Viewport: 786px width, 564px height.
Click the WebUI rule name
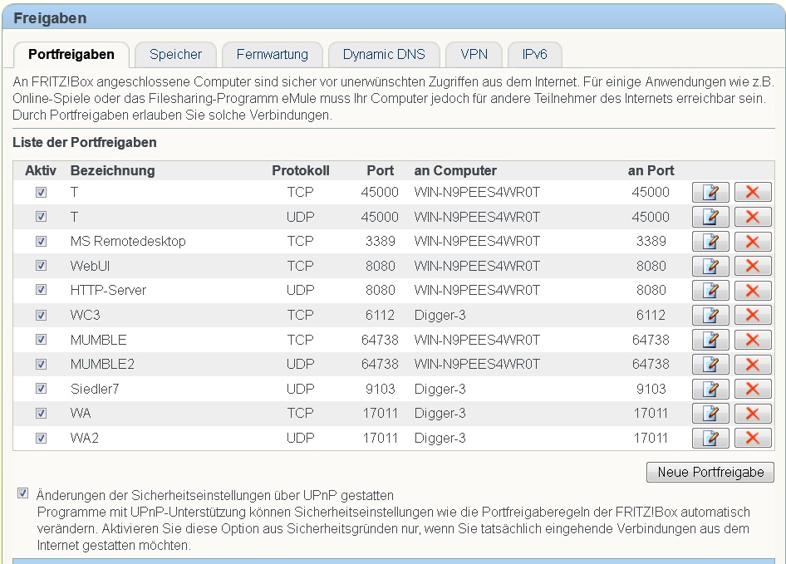coord(91,266)
